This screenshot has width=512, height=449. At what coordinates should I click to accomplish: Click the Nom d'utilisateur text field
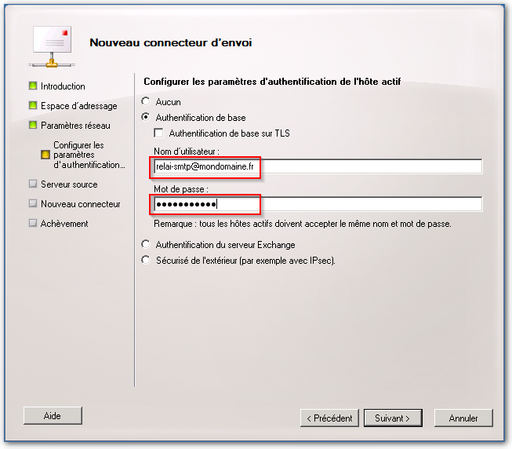[x=318, y=166]
